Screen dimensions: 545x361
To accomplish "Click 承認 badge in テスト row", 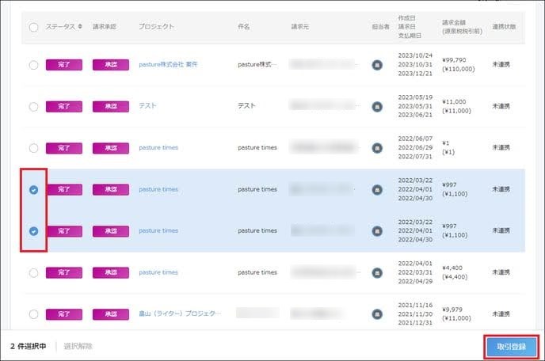I will (111, 106).
